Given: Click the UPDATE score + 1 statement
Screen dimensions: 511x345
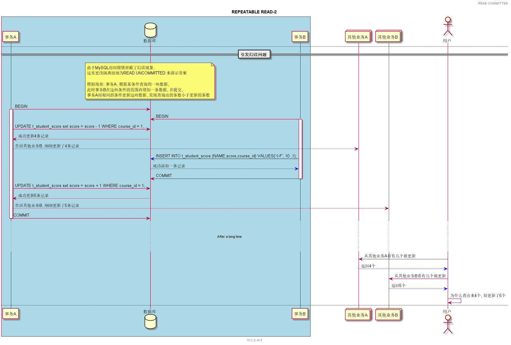Looking at the screenshot, I should point(80,185).
